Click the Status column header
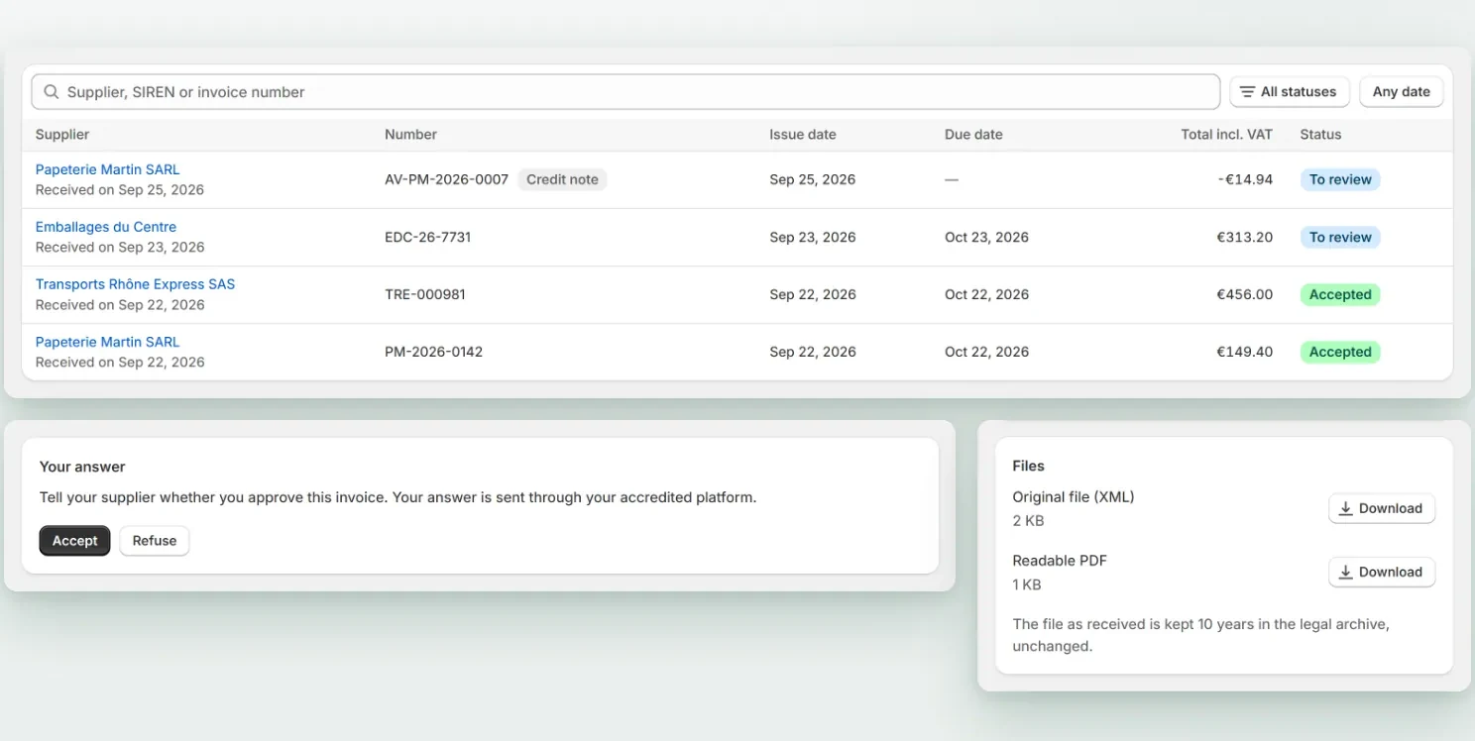Screen dimensions: 1475x741 (x=1320, y=135)
